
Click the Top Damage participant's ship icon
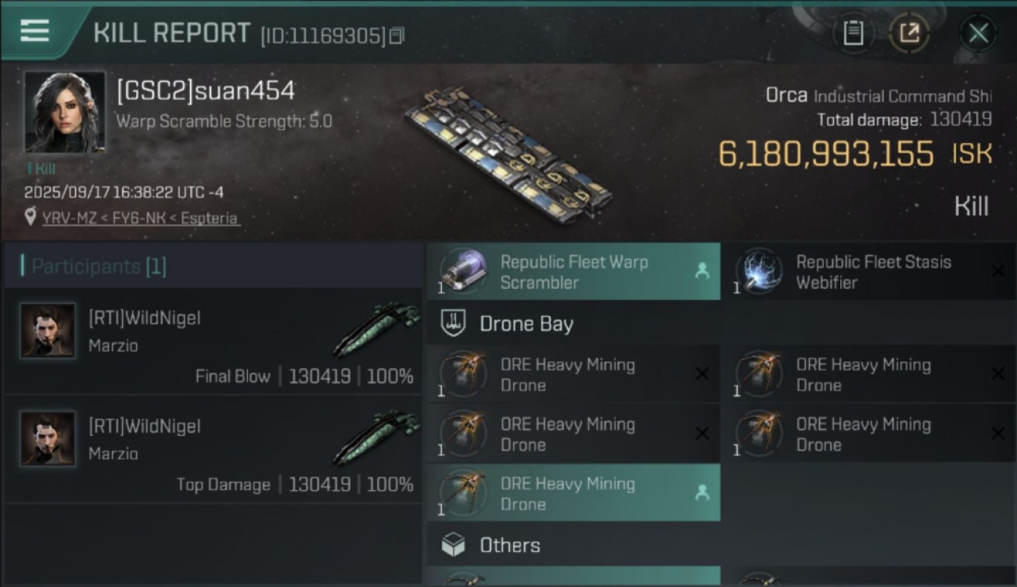tap(376, 439)
